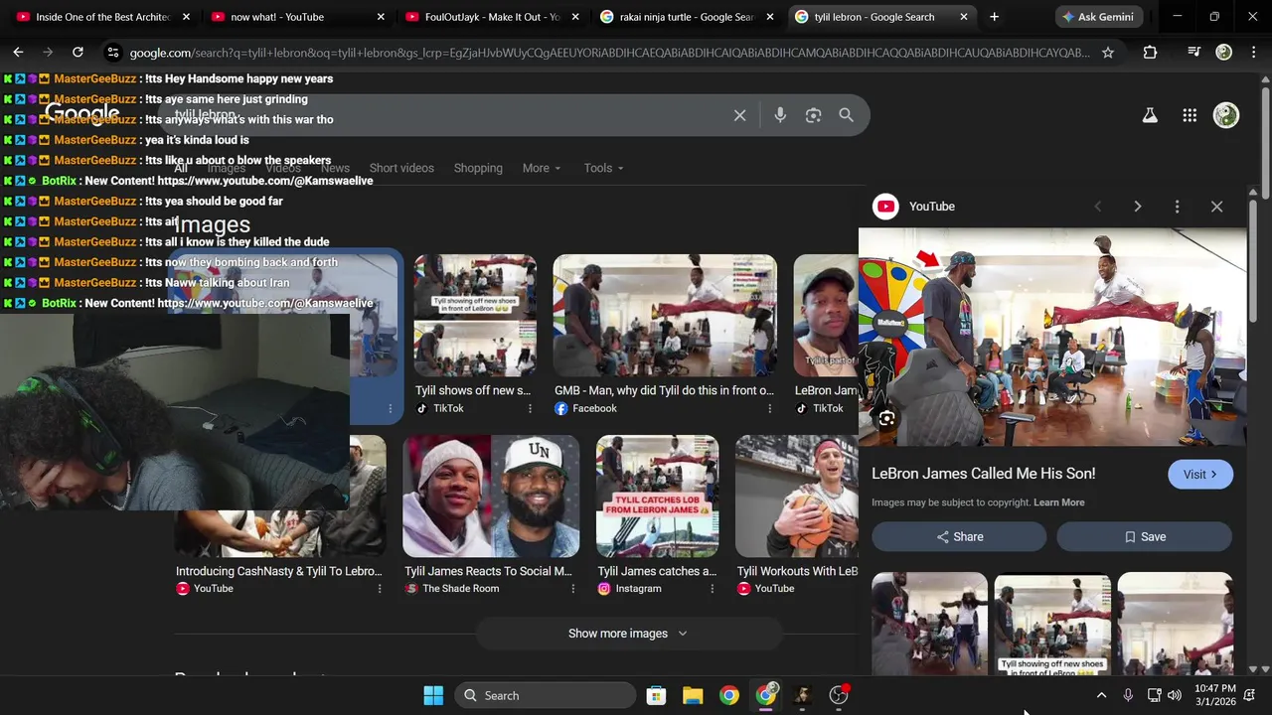
Task: Switch to the 'Inside One of the Best Architec' tab
Action: 102,17
